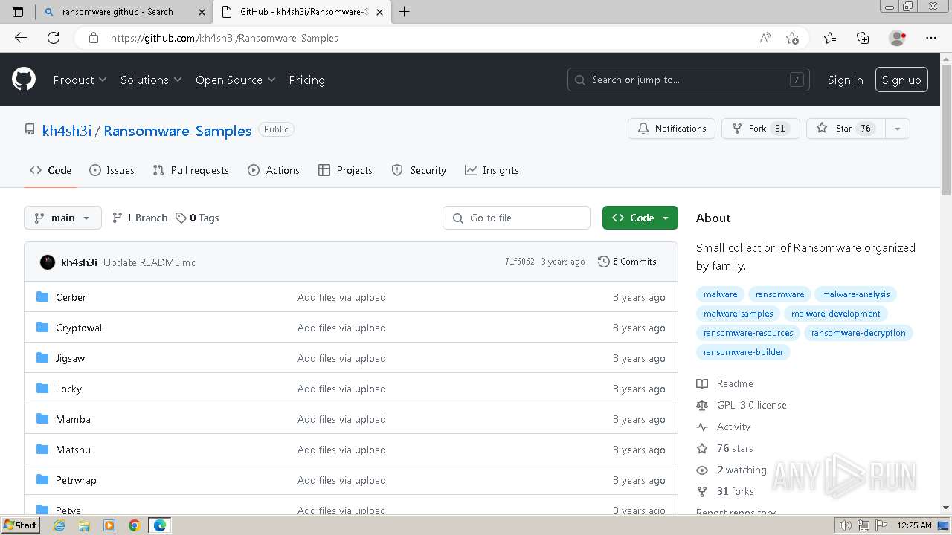Open the Favorites list icon
952x535 pixels.
(x=830, y=38)
